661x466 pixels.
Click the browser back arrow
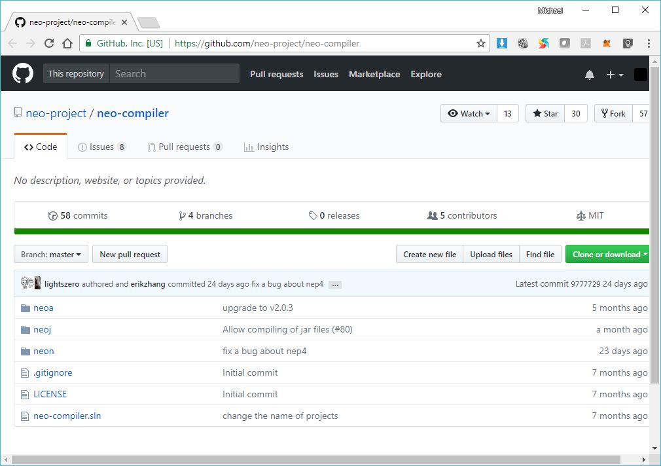[x=12, y=43]
